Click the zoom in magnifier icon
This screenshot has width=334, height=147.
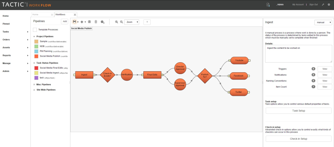[x=117, y=22]
